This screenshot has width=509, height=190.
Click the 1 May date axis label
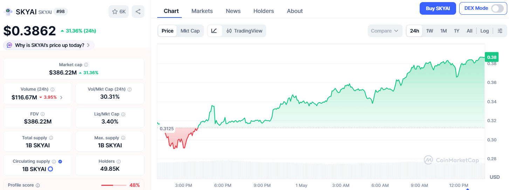tap(301, 185)
